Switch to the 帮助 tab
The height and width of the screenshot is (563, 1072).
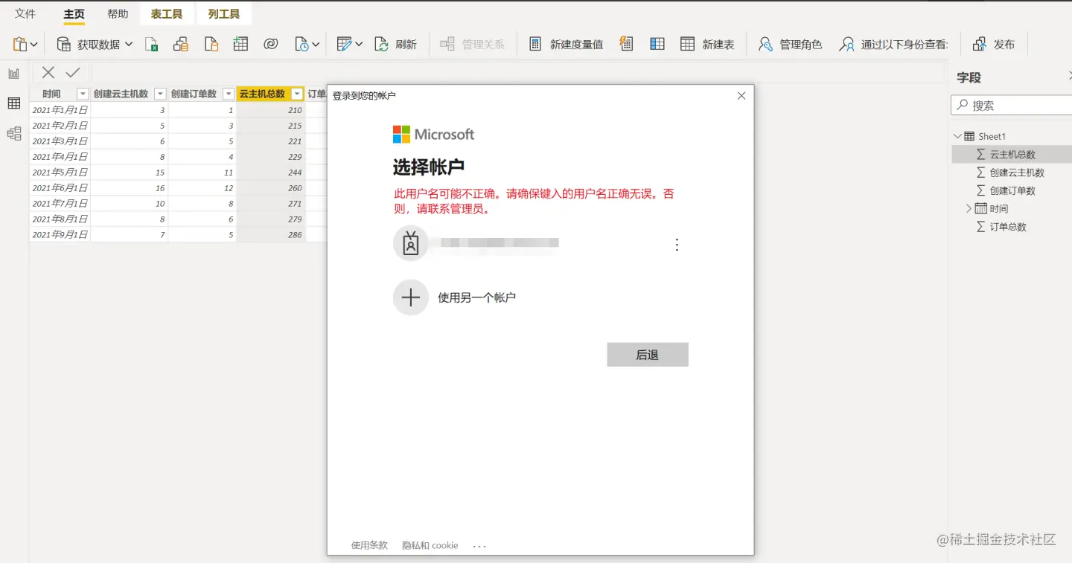coord(118,14)
